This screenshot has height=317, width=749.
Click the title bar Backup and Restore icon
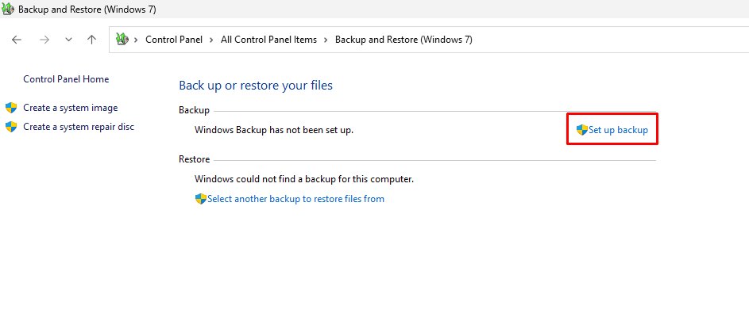click(x=8, y=9)
